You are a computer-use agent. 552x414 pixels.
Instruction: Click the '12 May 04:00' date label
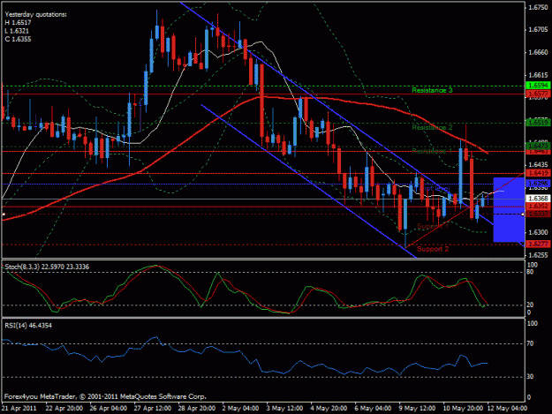click(x=507, y=409)
